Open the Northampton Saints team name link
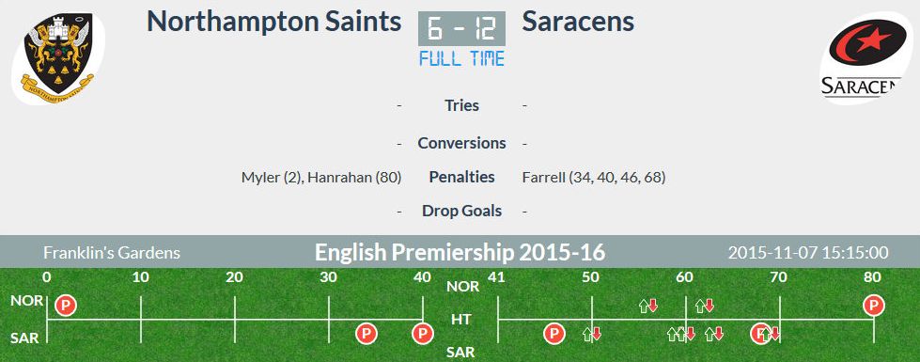This screenshot has width=920, height=362. point(274,21)
